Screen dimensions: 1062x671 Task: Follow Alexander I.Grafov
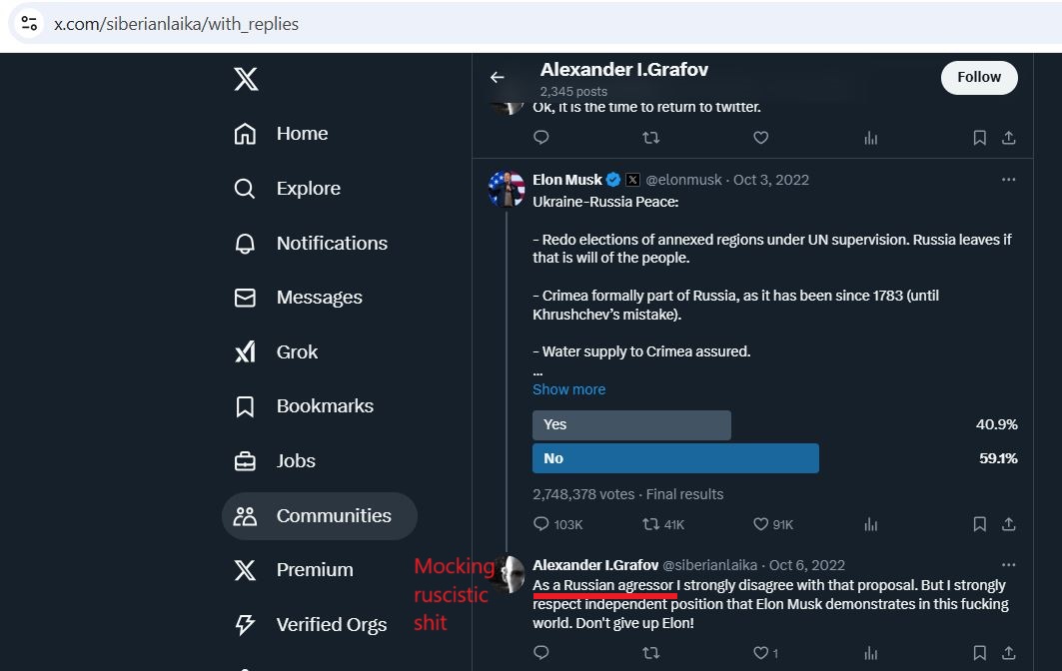click(x=979, y=78)
